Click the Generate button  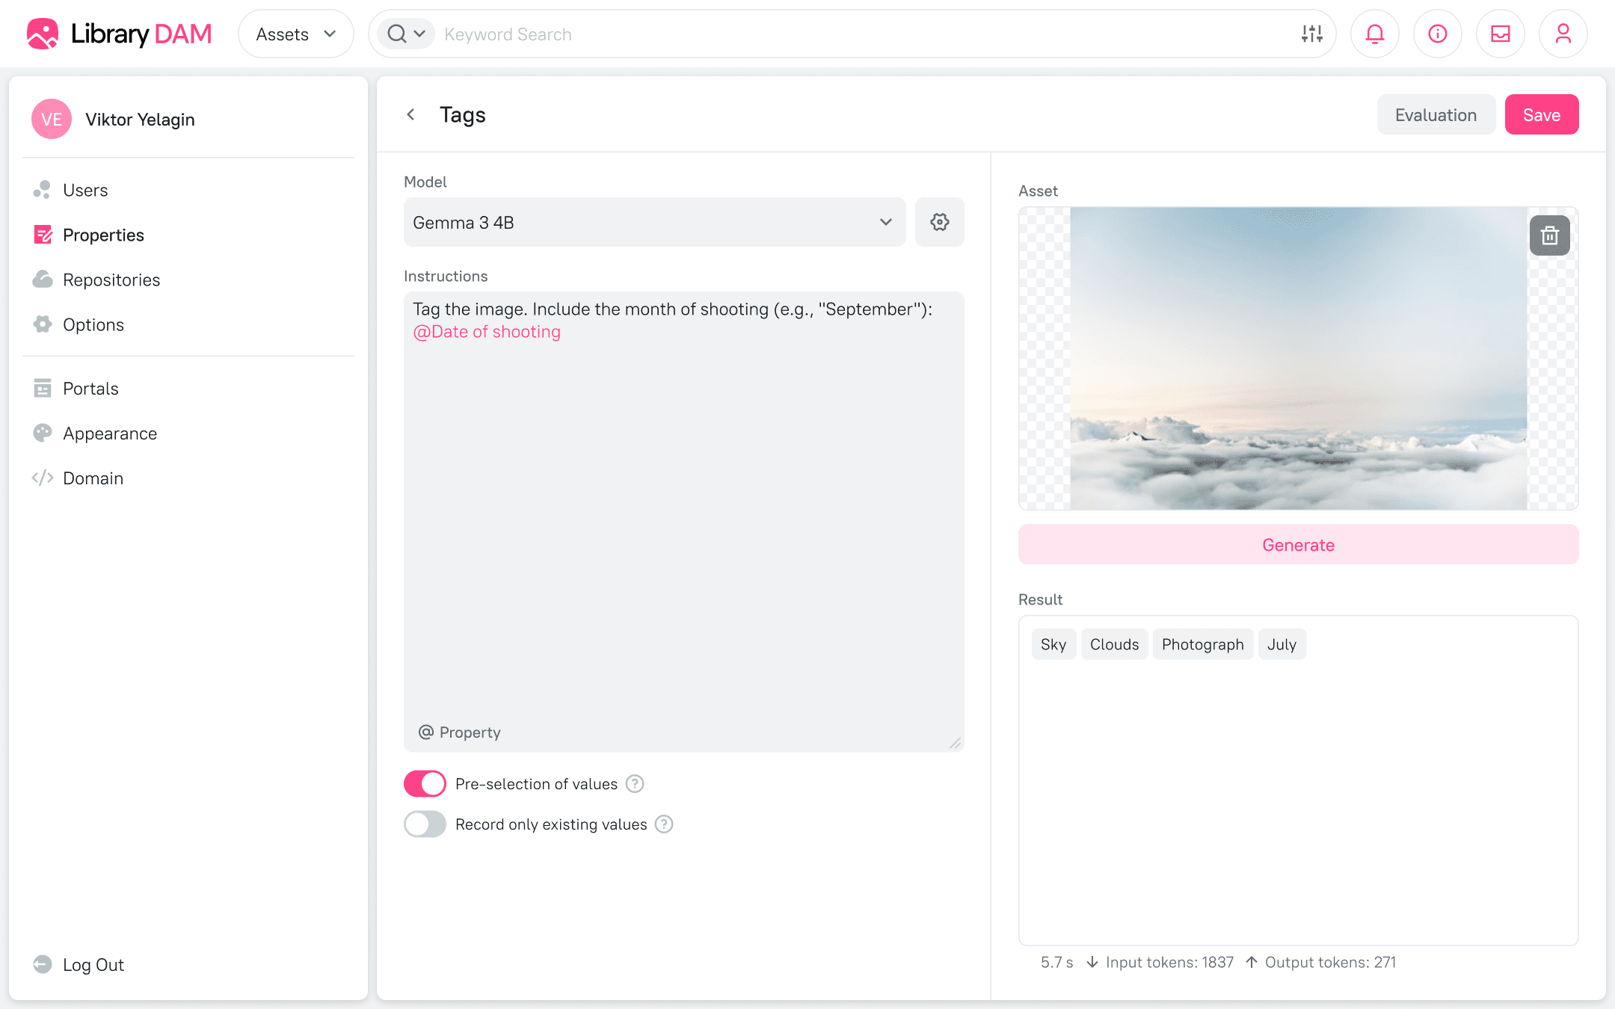(1298, 545)
